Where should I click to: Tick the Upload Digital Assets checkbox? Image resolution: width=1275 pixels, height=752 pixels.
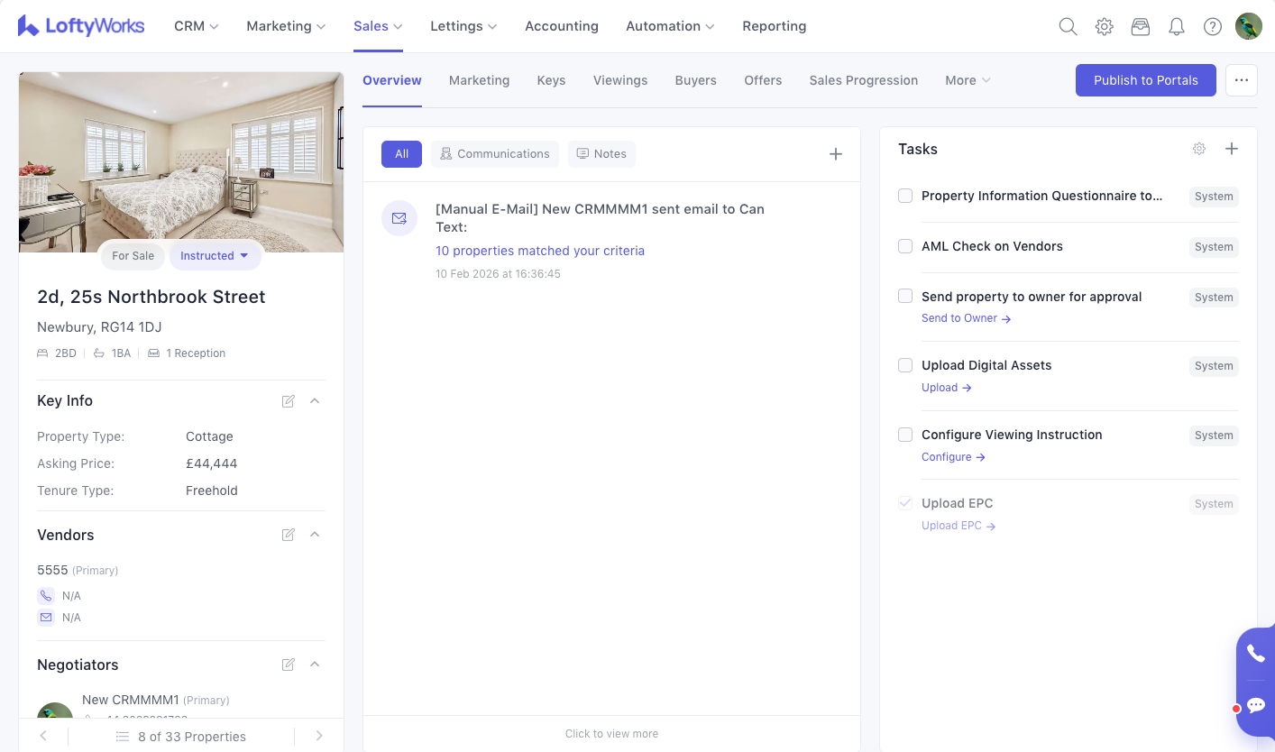click(905, 365)
